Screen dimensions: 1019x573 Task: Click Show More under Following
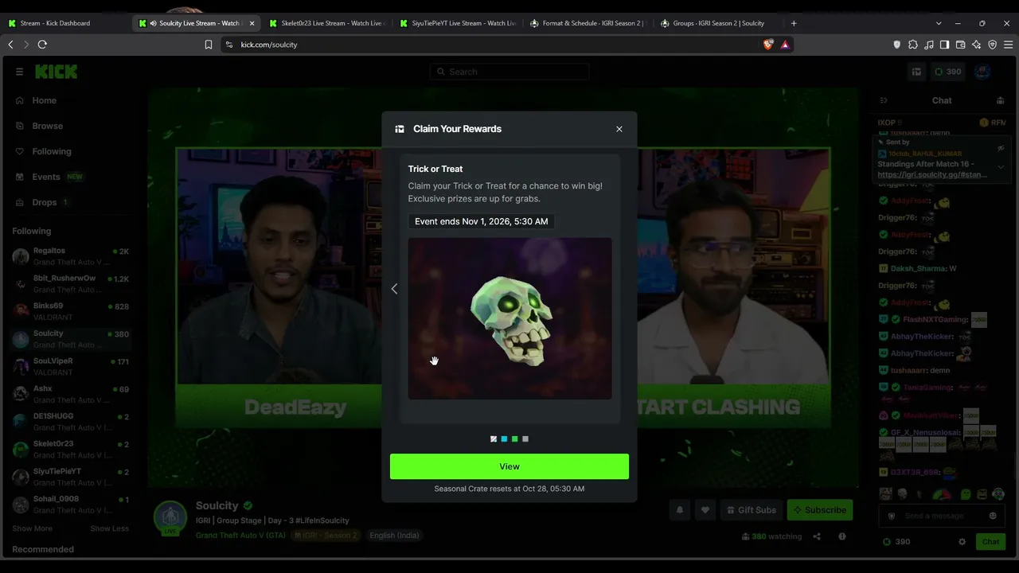click(33, 528)
